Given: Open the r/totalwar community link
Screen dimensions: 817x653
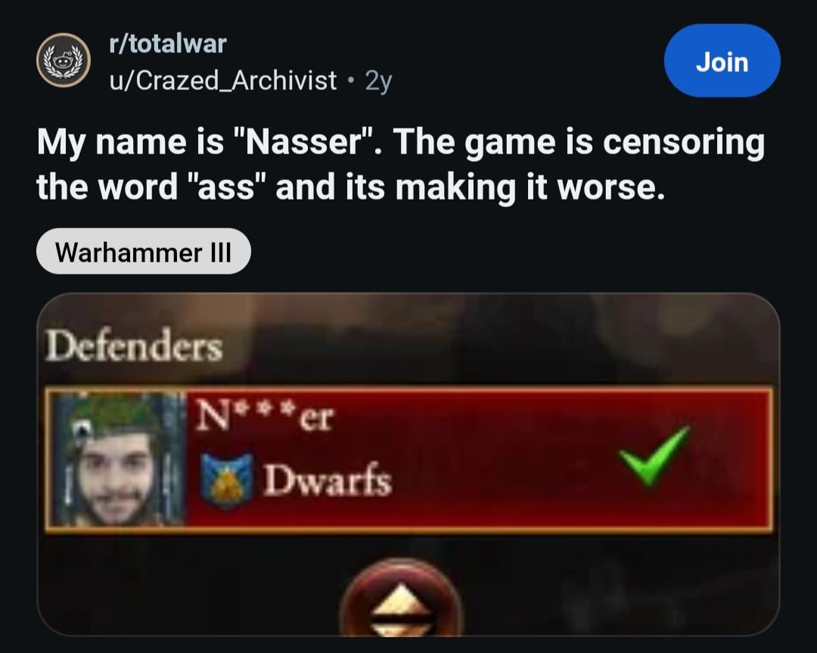Looking at the screenshot, I should [x=168, y=44].
